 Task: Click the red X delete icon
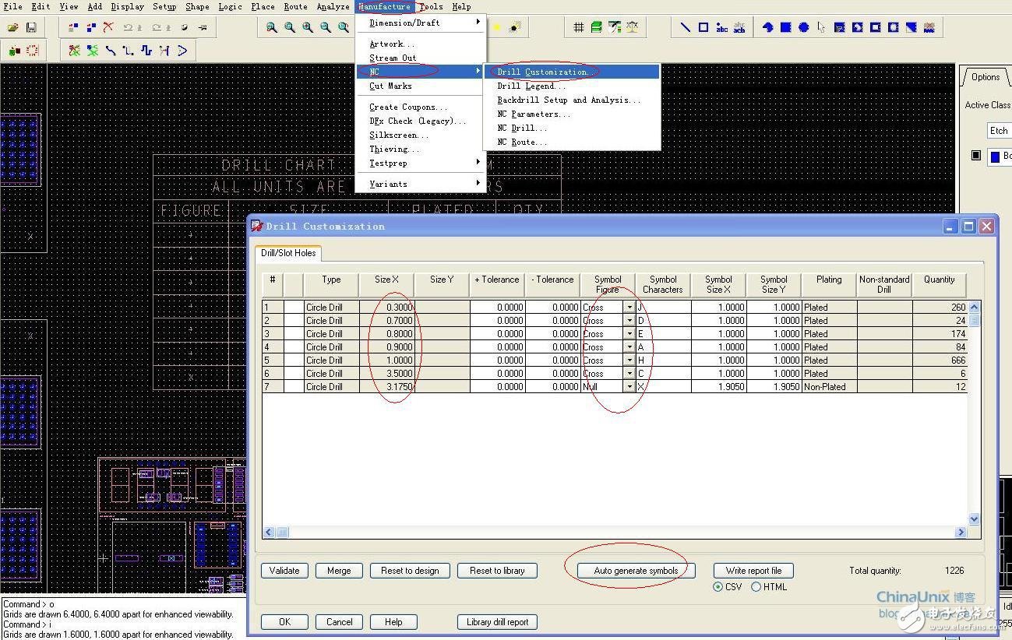pos(108,27)
